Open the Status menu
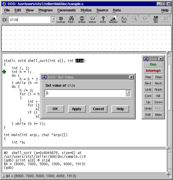 (x=86, y=10)
